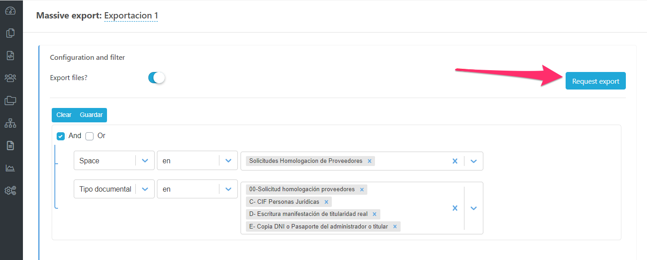The height and width of the screenshot is (260, 647).
Task: Expand the Tipo documental field dropdown
Action: (x=145, y=189)
